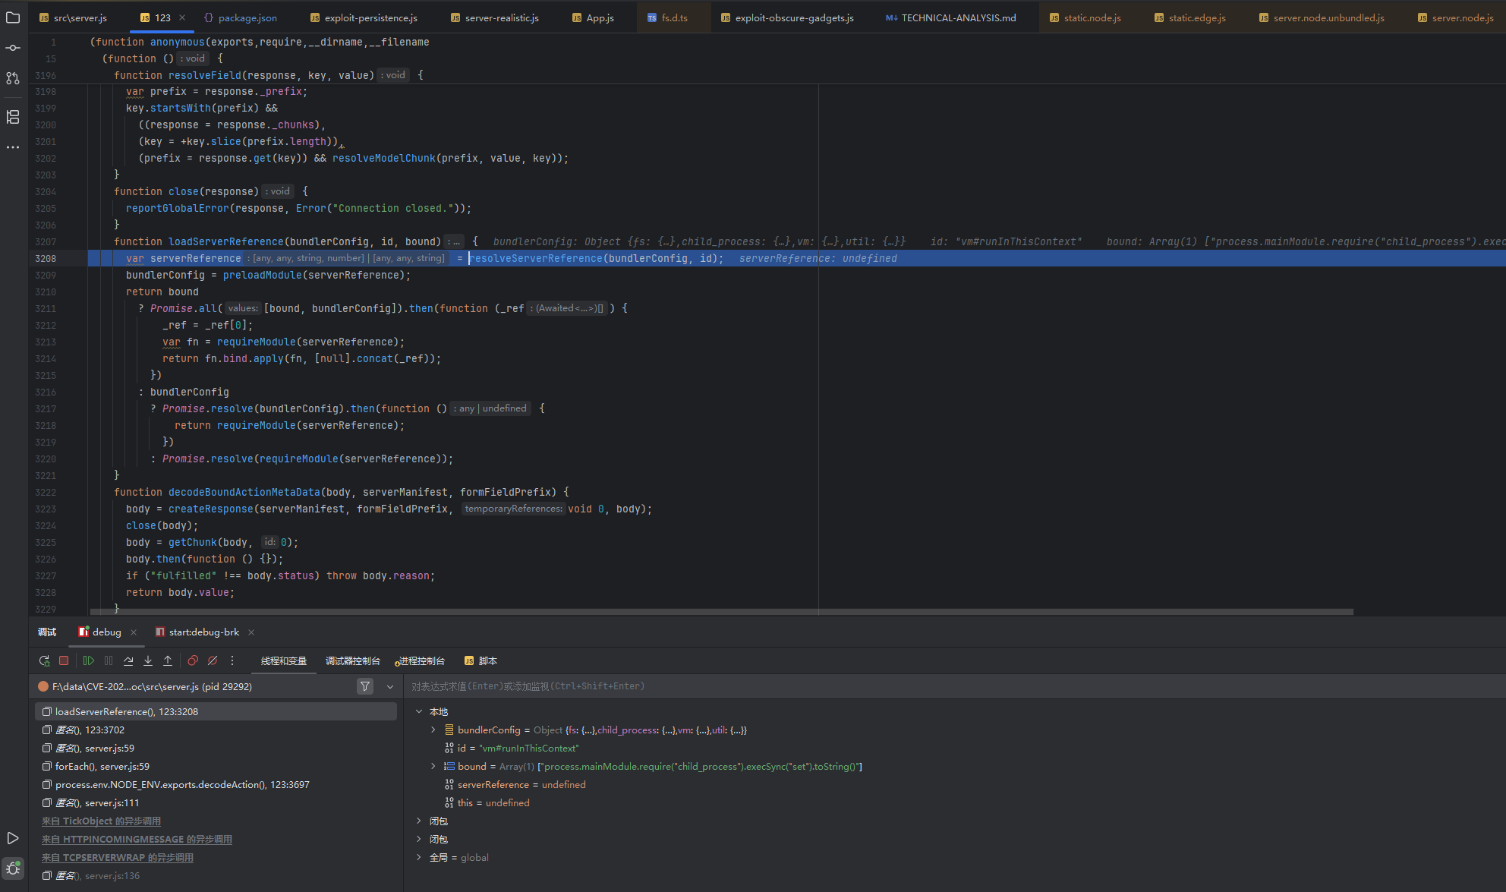
Task: Click the Step Into icon
Action: tap(148, 660)
